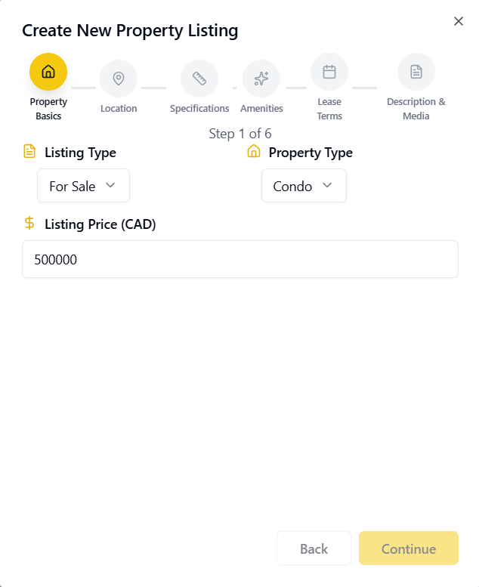Viewport: 479px width, 587px height.
Task: Click the Description & Media document icon
Action: 416,72
